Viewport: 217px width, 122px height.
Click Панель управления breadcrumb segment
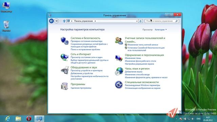click(x=83, y=21)
